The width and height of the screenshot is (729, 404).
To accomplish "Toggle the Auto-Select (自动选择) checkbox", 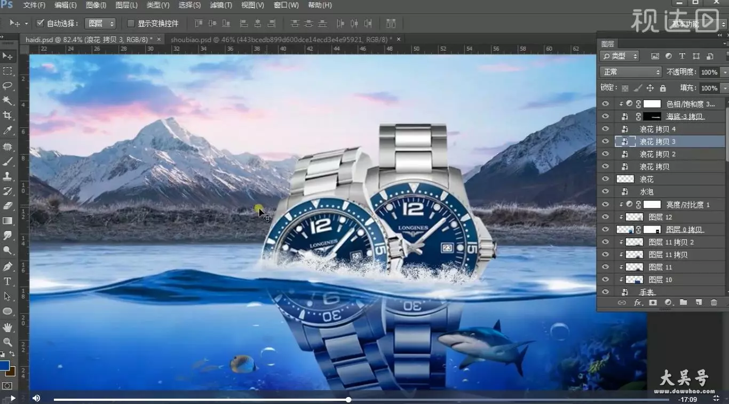I will click(40, 23).
